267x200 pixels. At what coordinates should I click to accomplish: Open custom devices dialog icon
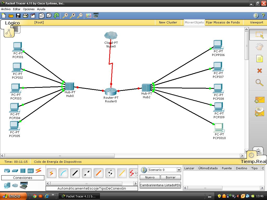(96, 16)
